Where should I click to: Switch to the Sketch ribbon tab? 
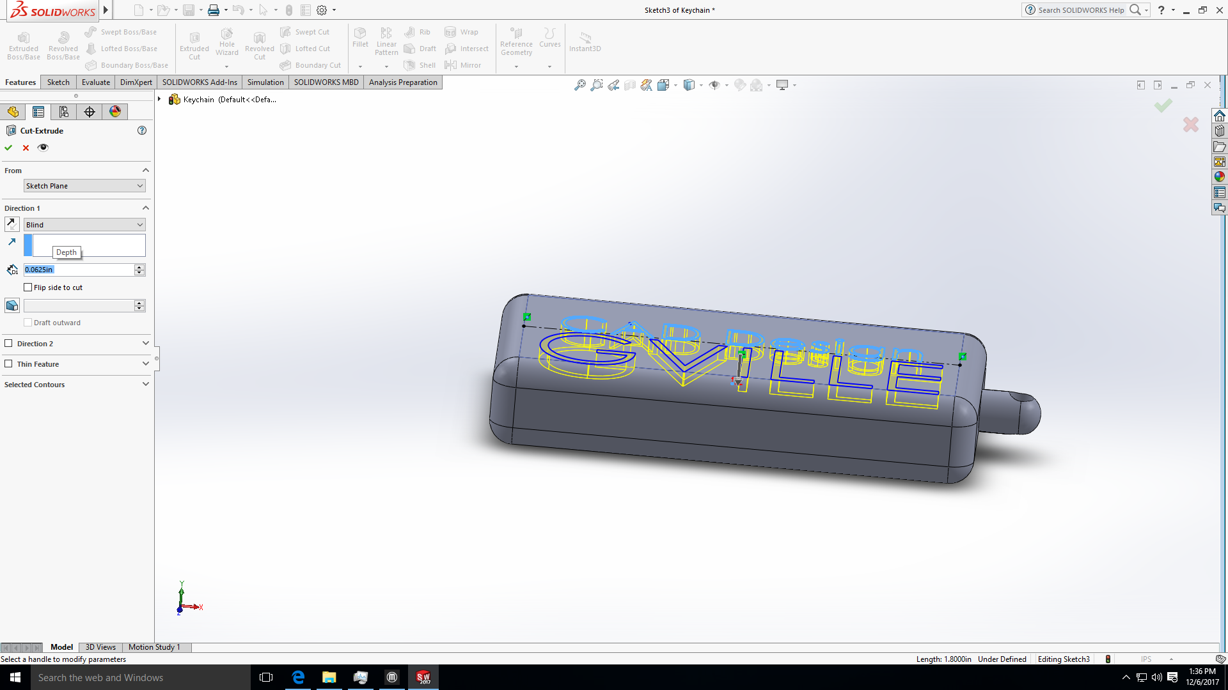click(x=58, y=82)
